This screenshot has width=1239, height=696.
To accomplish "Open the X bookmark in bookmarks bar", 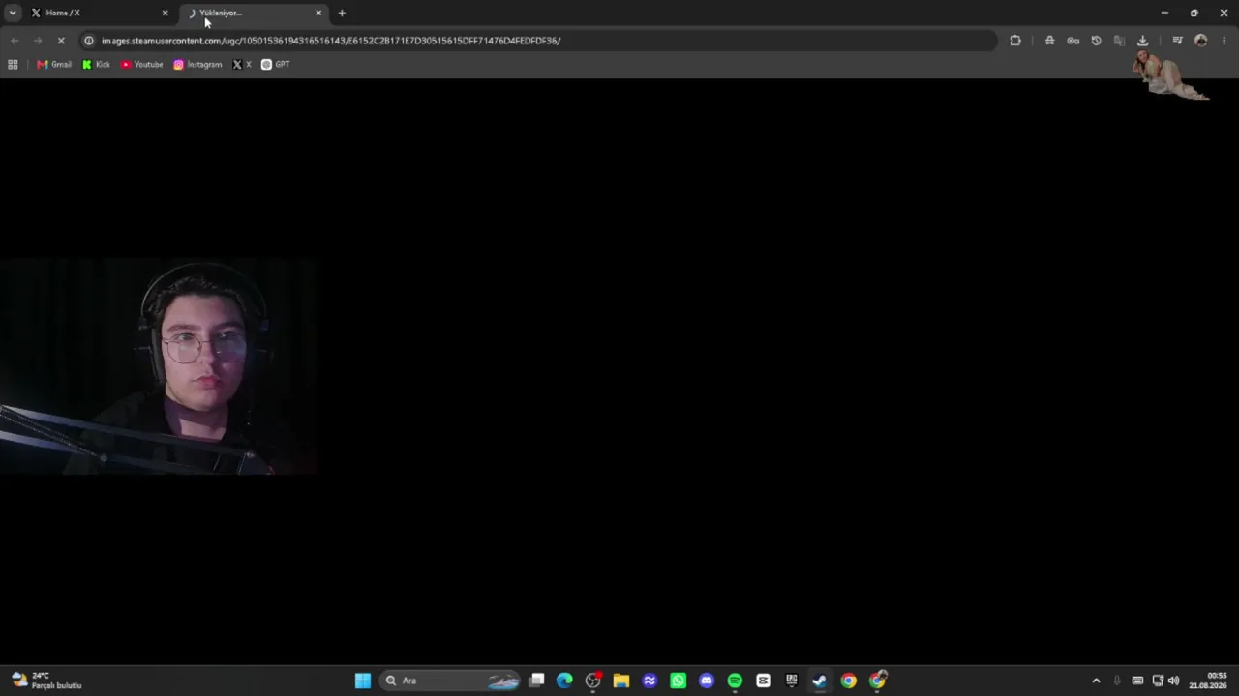I will [242, 65].
